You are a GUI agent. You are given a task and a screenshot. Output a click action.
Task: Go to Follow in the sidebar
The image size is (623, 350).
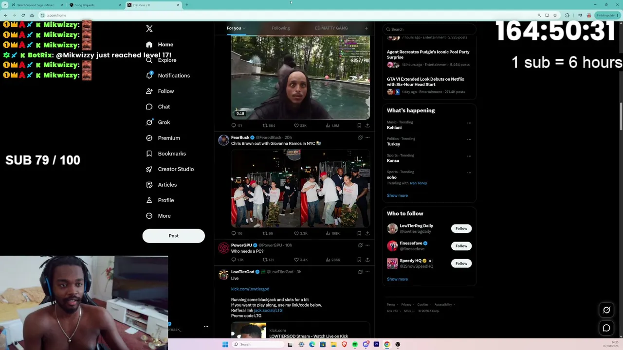160,91
